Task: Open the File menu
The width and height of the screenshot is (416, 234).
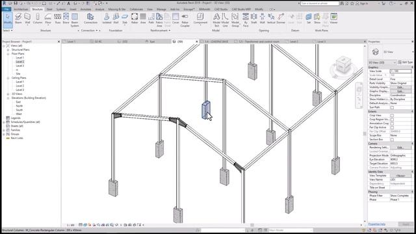Action: click(6, 9)
